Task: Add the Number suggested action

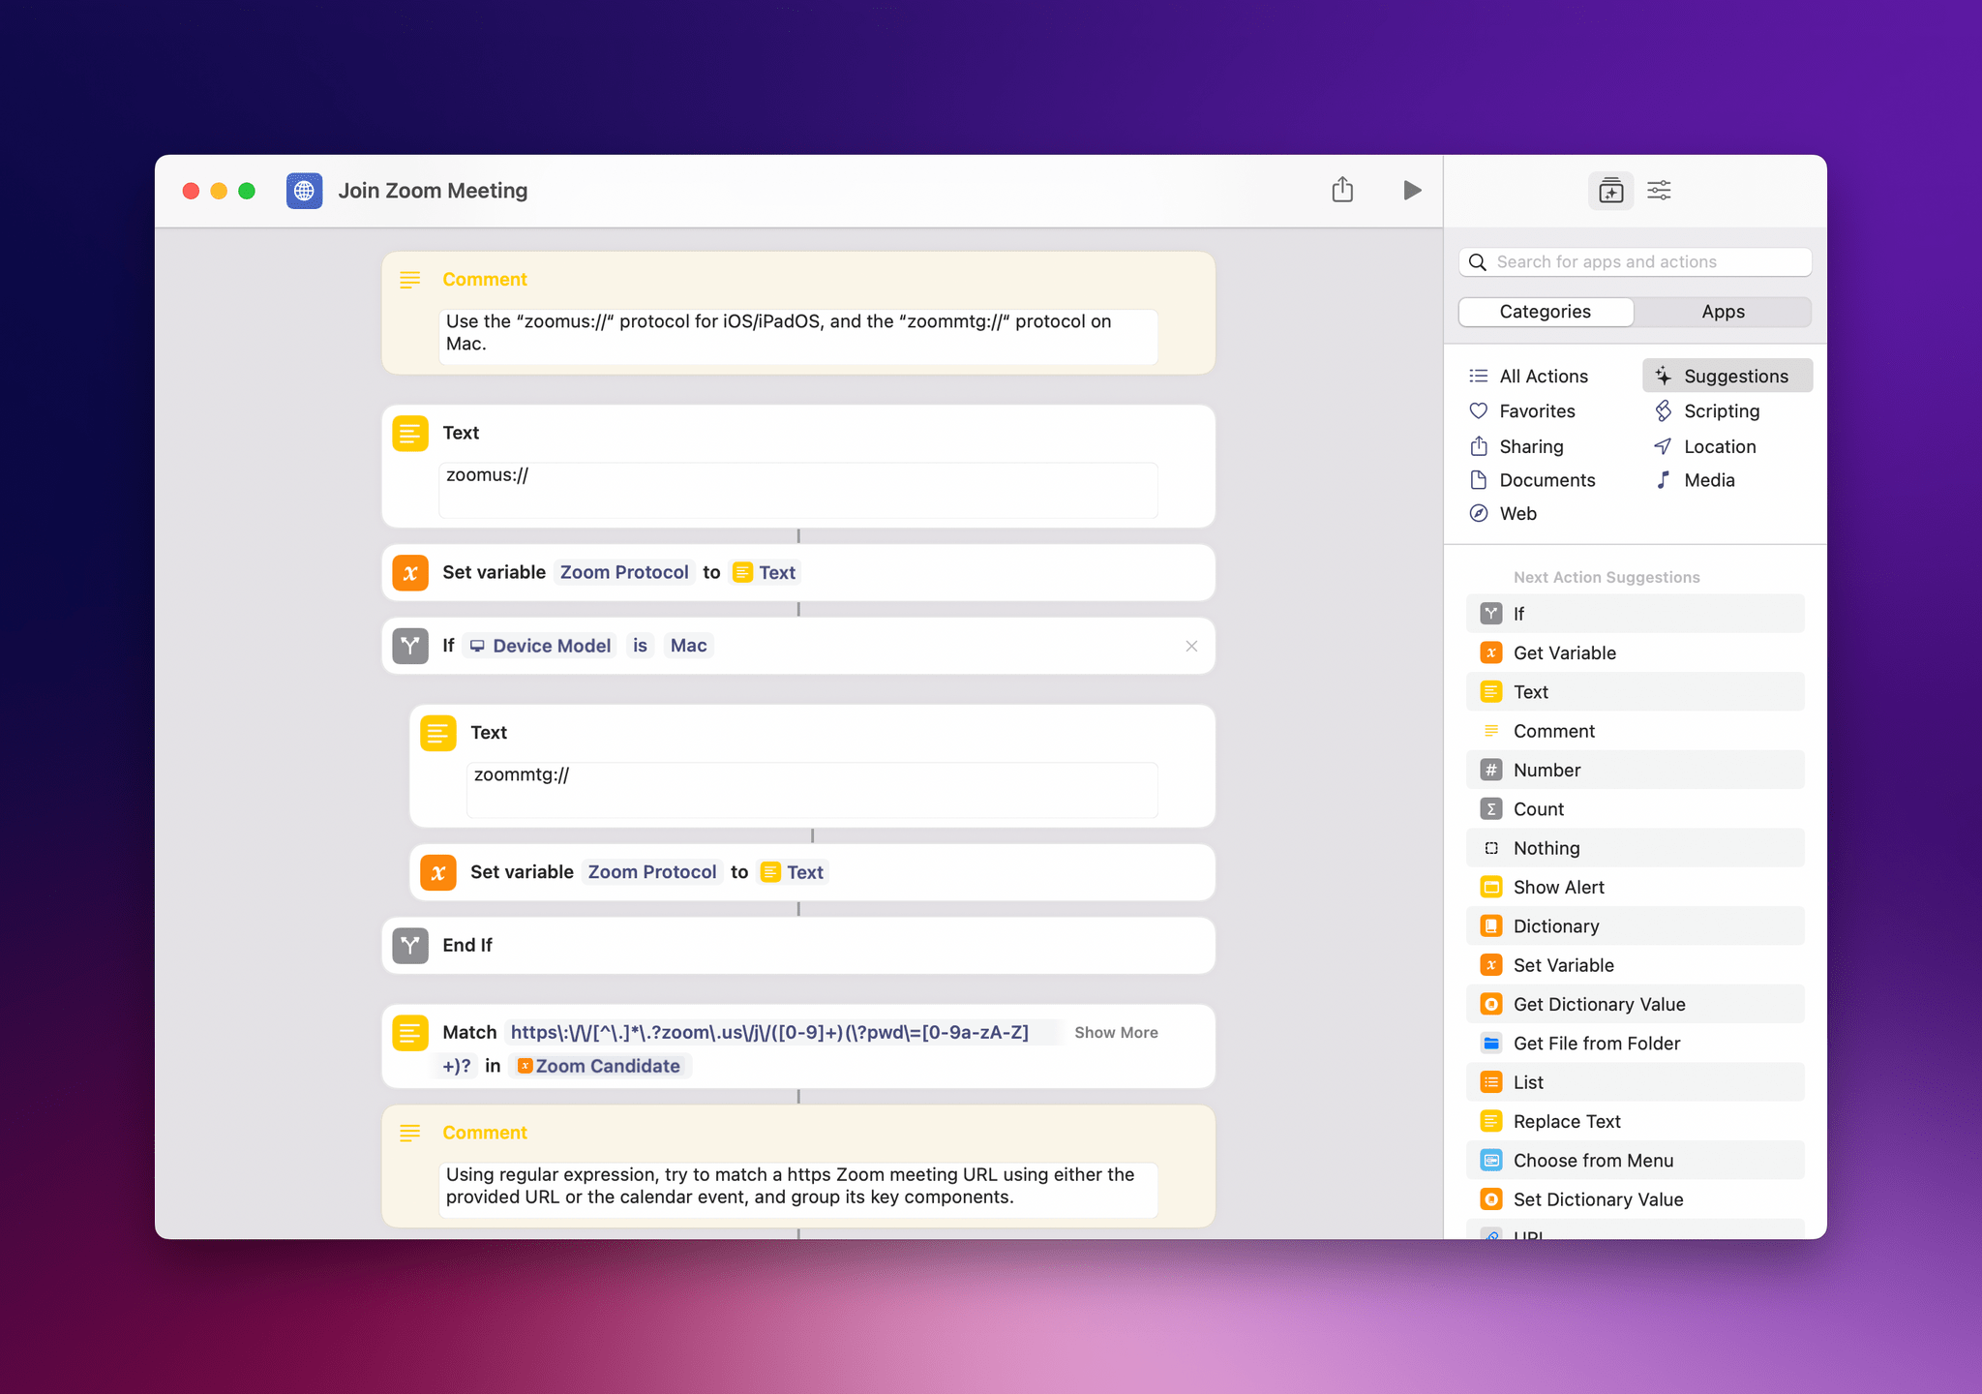Action: coord(1636,771)
